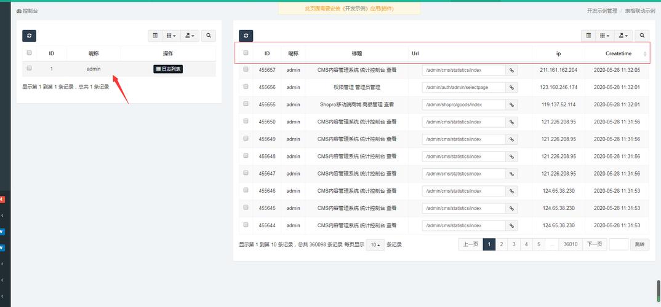This screenshot has width=661, height=307.
Task: Toggle card view in left table toolbar
Action: 155,36
